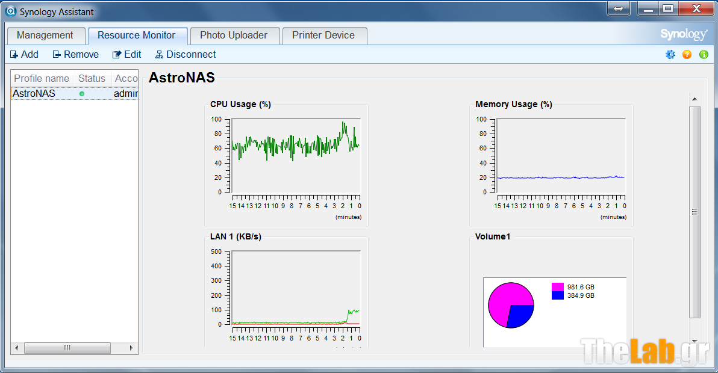Viewport: 718px width, 373px height.
Task: Click the Add profile icon
Action: click(x=14, y=54)
